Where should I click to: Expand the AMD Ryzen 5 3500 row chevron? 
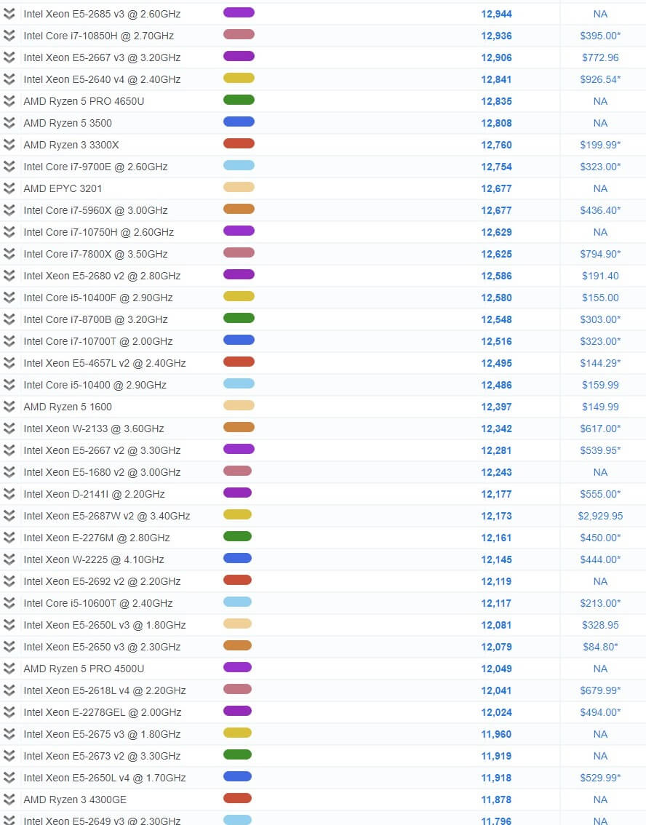[x=9, y=123]
